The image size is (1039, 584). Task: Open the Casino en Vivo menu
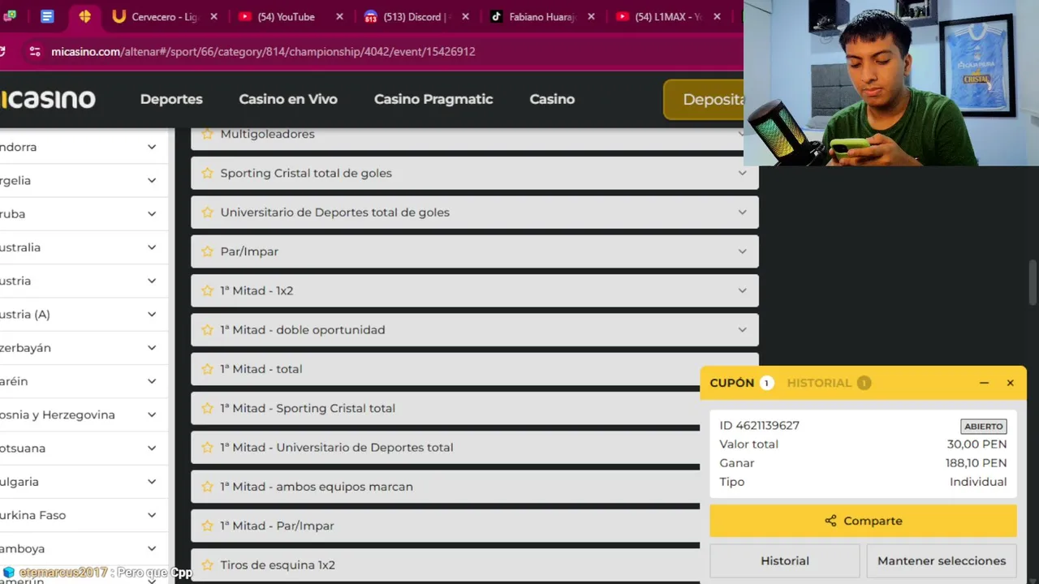pos(288,99)
